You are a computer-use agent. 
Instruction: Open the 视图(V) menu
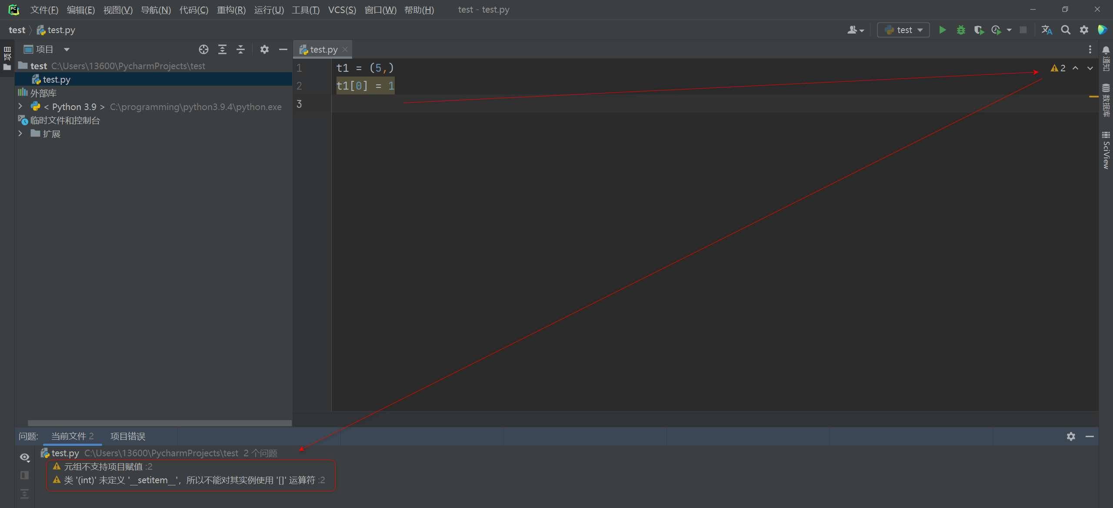tap(118, 10)
